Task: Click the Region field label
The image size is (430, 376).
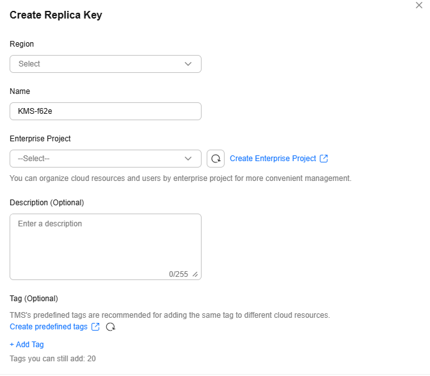Action: click(x=22, y=44)
